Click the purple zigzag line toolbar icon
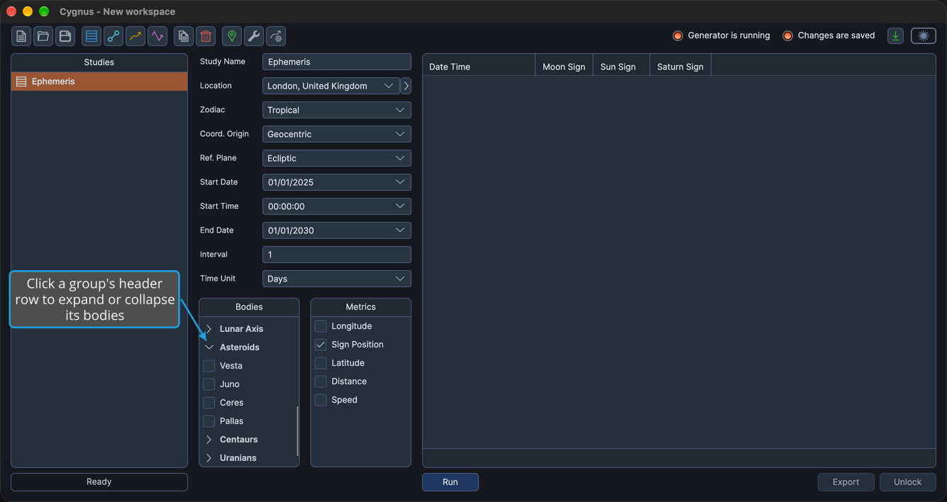Screen dimensions: 947x502 coord(157,36)
